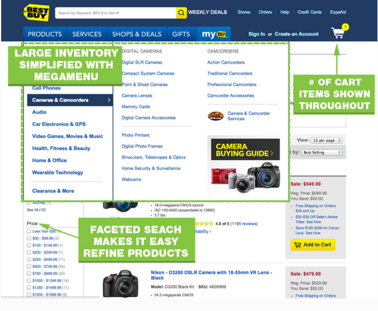Image resolution: width=378 pixels, height=311 pixels.
Task: Expand Cameras & Camcorders menu arrow
Action: (x=109, y=100)
